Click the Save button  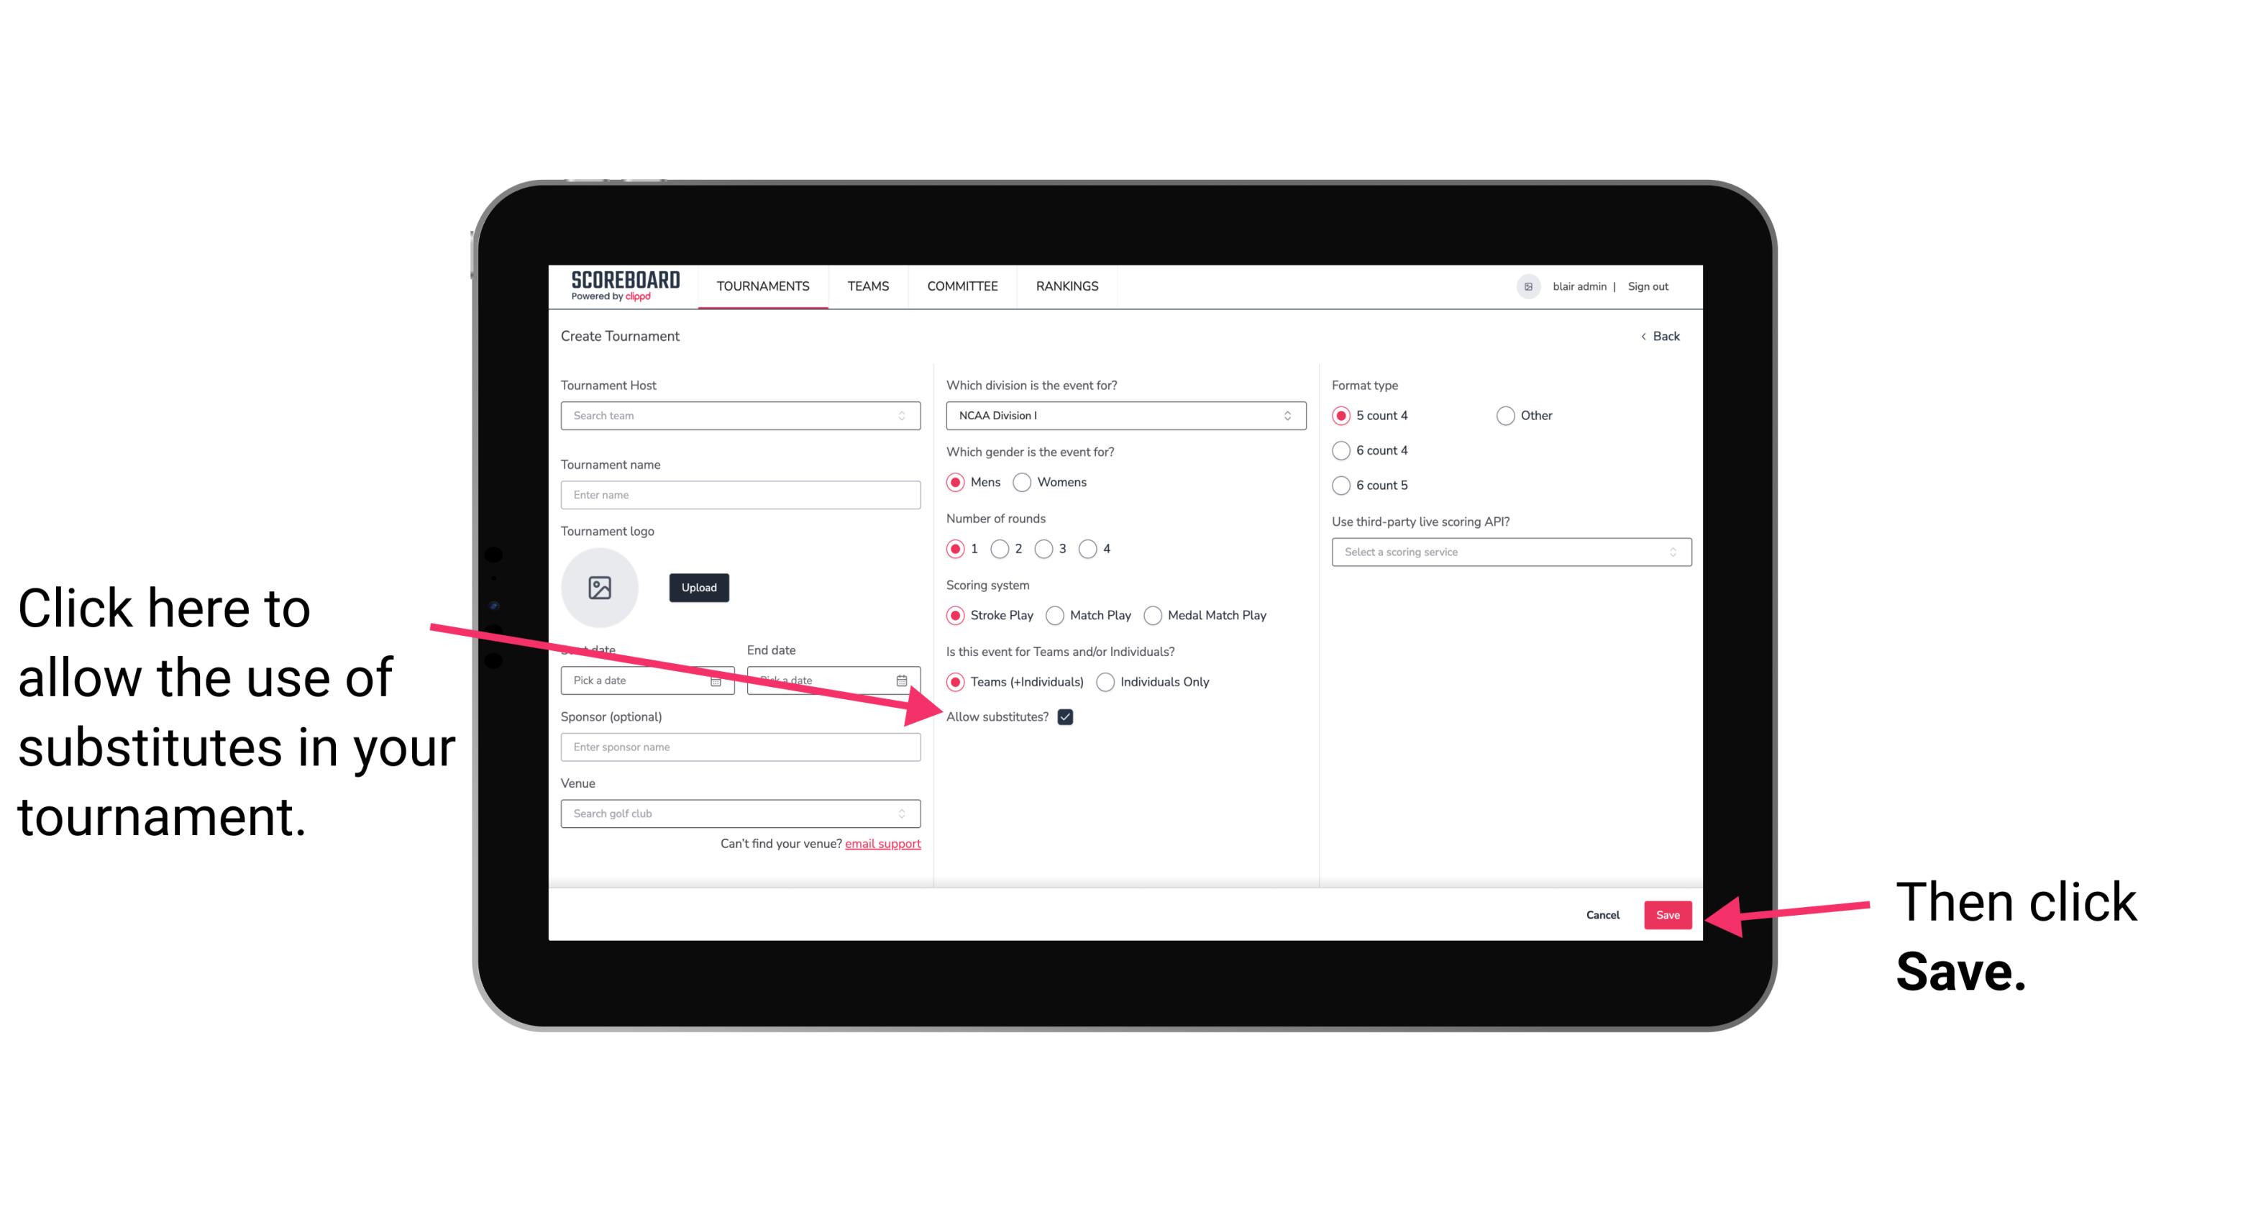tap(1668, 913)
